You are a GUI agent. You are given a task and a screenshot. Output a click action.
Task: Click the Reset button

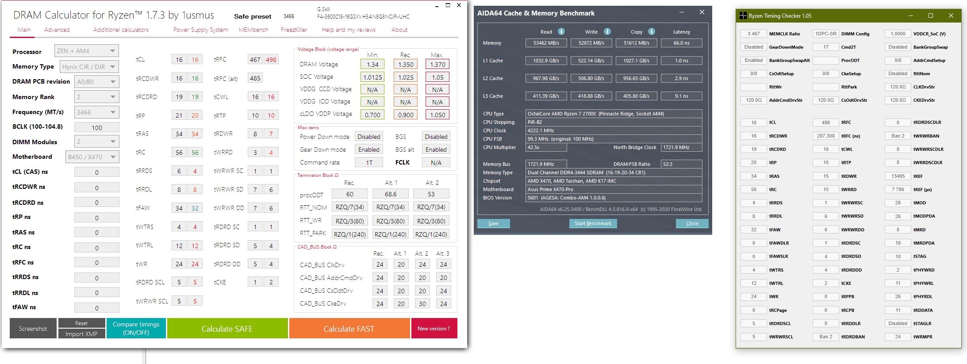81,323
